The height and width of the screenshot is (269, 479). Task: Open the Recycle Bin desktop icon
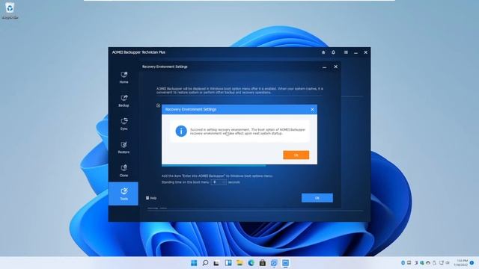[10, 10]
